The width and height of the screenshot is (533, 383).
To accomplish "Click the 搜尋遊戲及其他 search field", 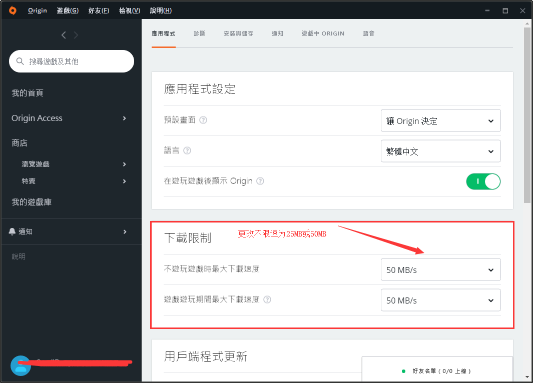I will click(72, 61).
